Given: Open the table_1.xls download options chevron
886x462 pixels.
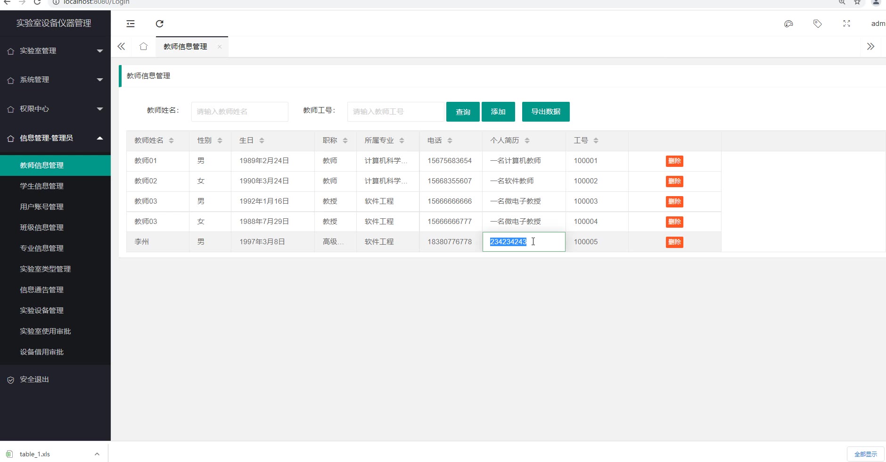Looking at the screenshot, I should (97, 454).
